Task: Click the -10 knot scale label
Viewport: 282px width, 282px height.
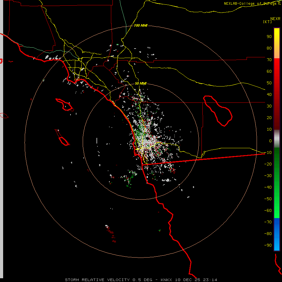Action: pyautogui.click(x=268, y=153)
